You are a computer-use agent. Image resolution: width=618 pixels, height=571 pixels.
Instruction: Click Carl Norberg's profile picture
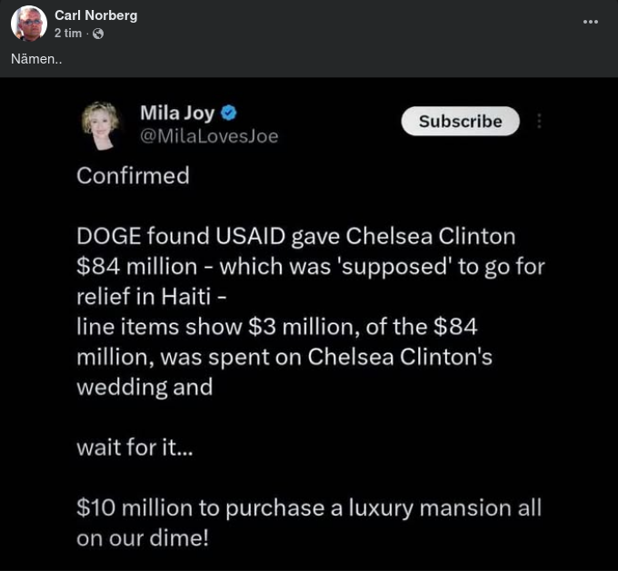[28, 23]
